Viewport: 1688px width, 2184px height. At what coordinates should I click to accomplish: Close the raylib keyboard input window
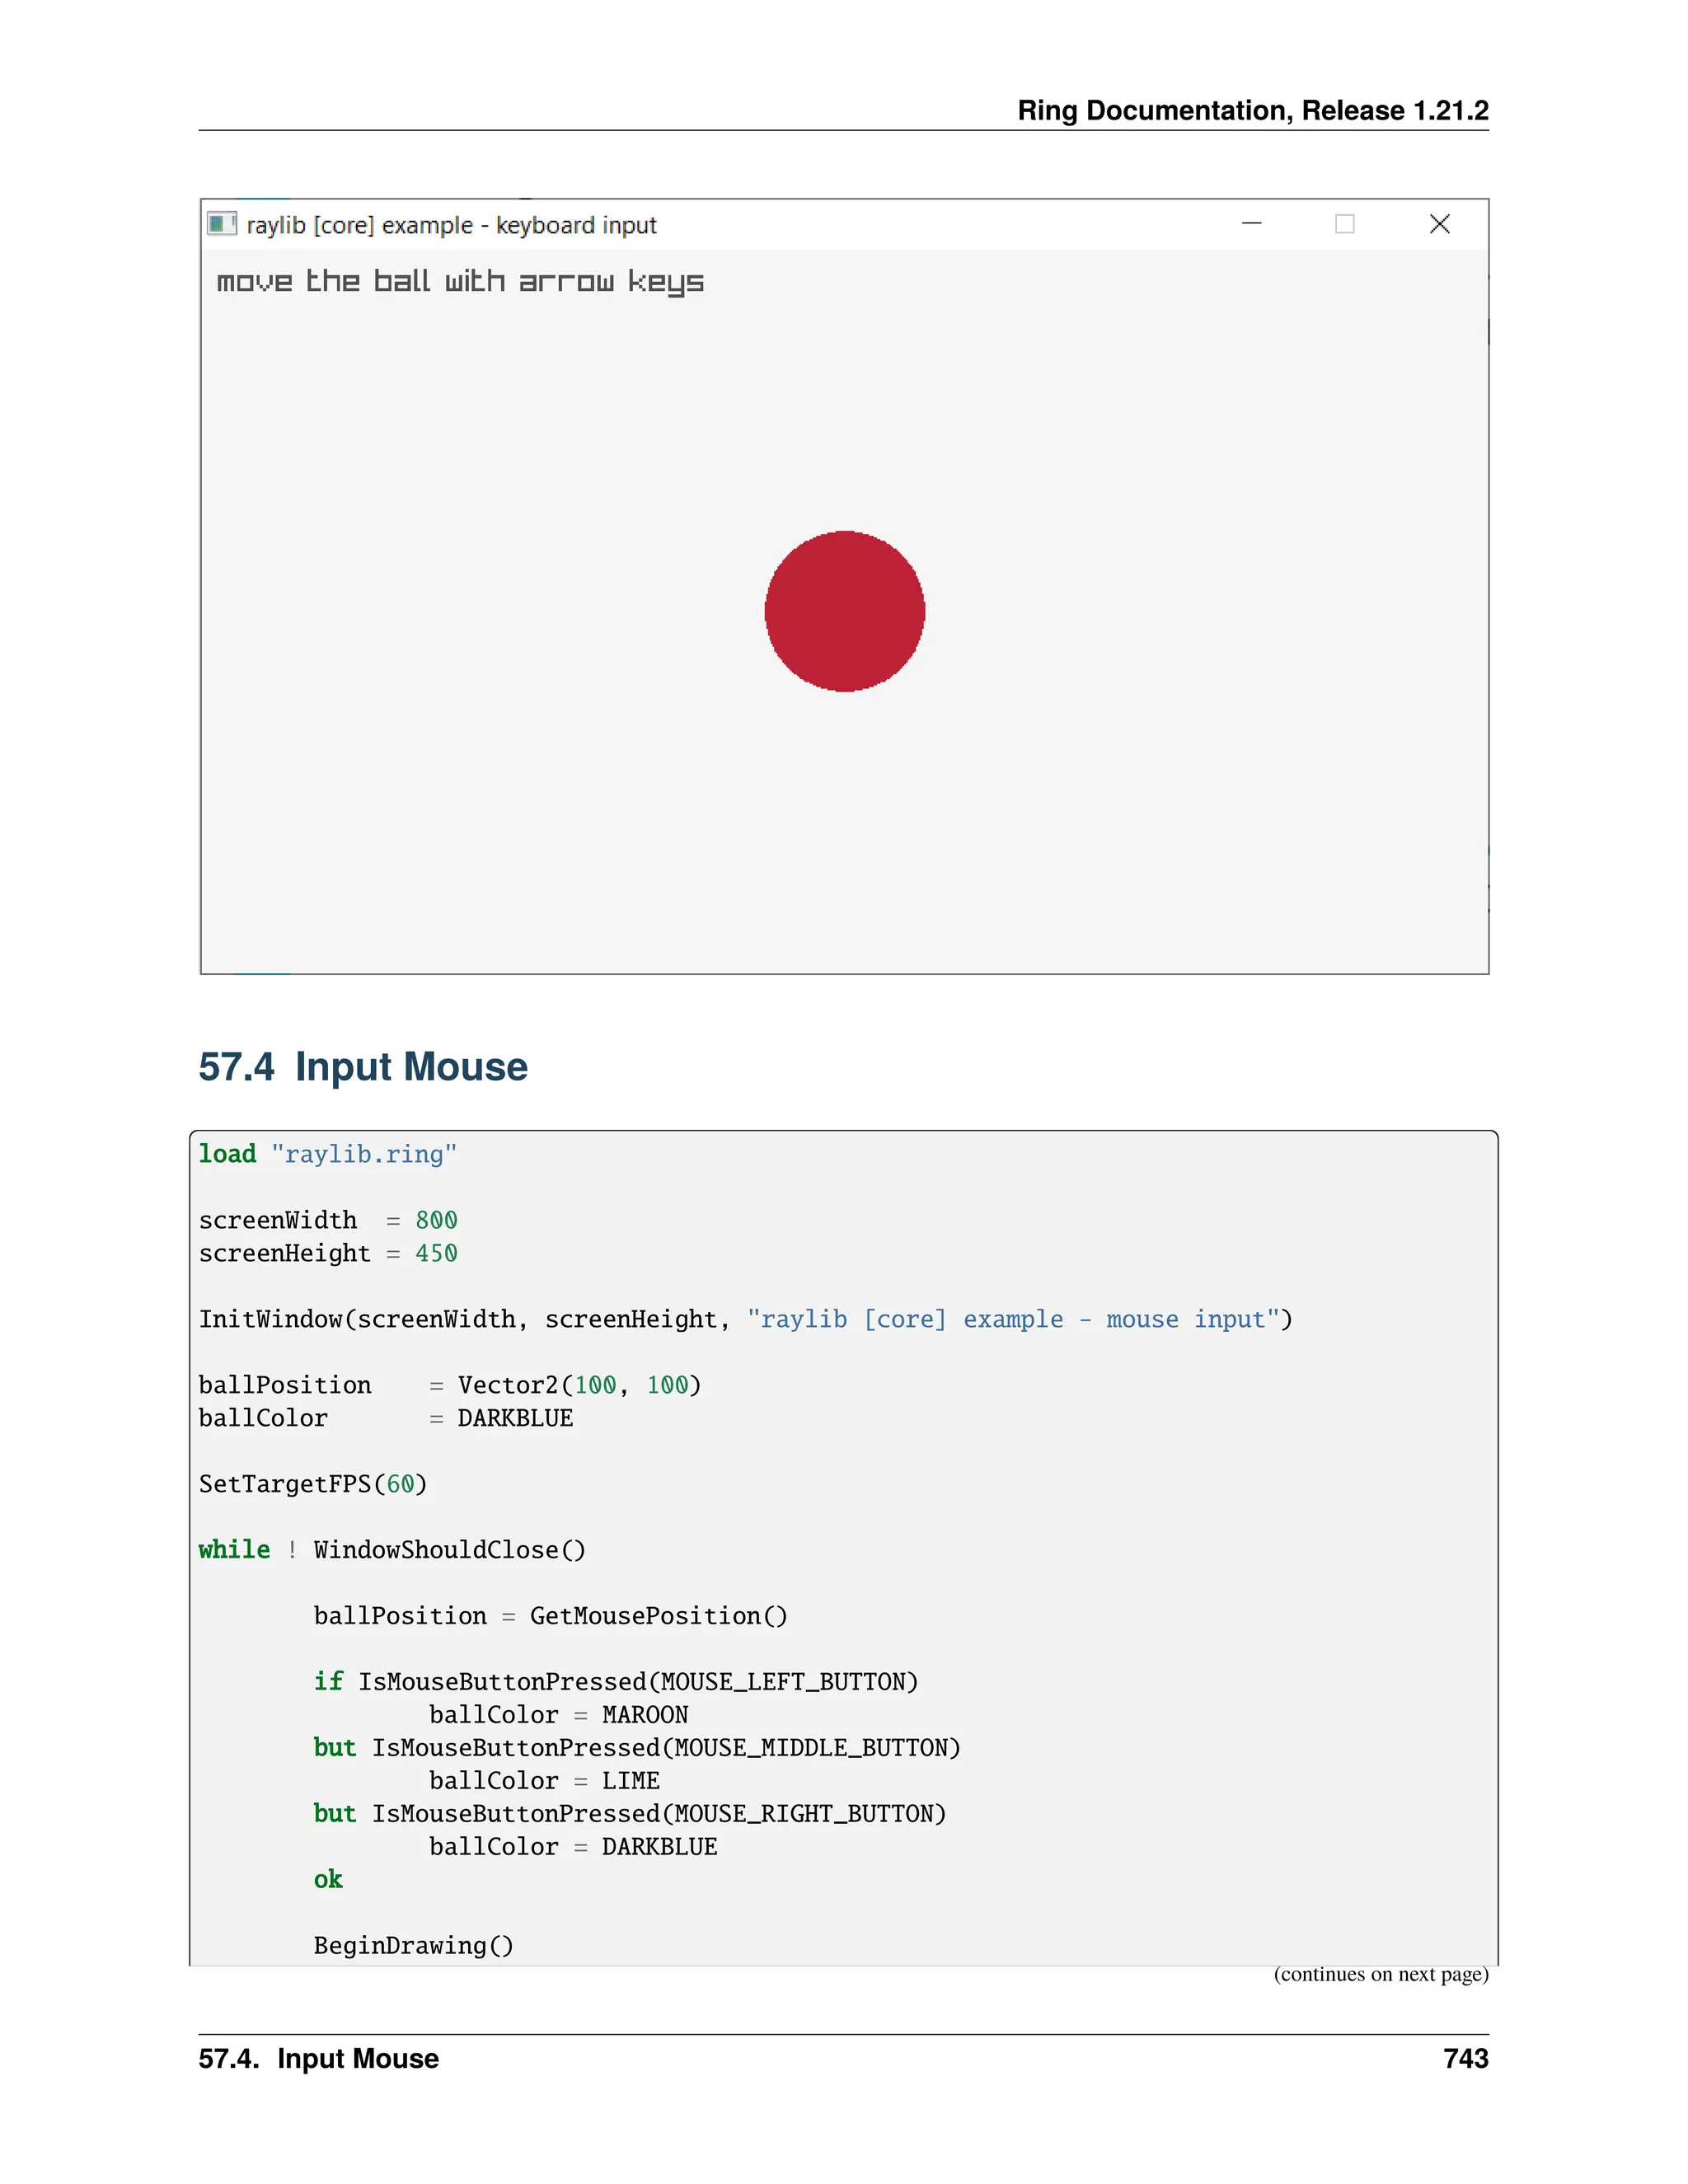1439,224
